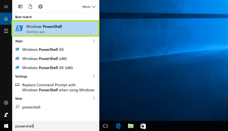Launch Windows PowerShell best match
The image size is (228, 131).
55,29
